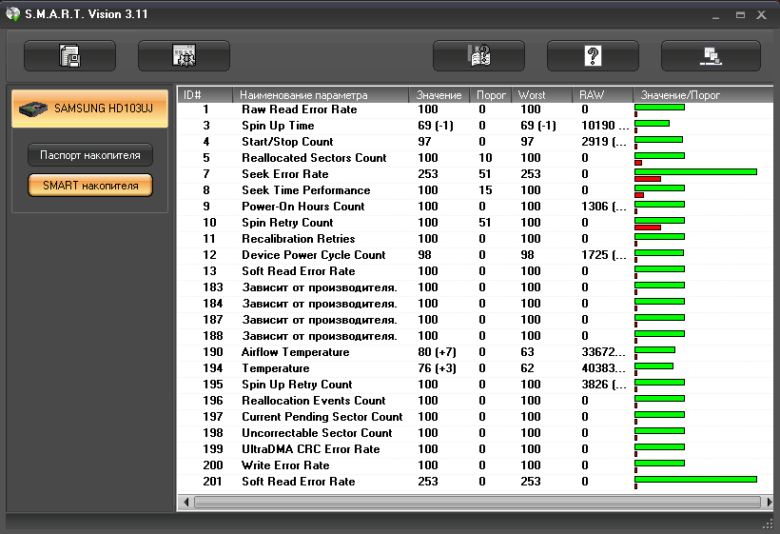Viewport: 780px width, 534px height.
Task: Select the Seek Time Performance row
Action: pyautogui.click(x=475, y=190)
